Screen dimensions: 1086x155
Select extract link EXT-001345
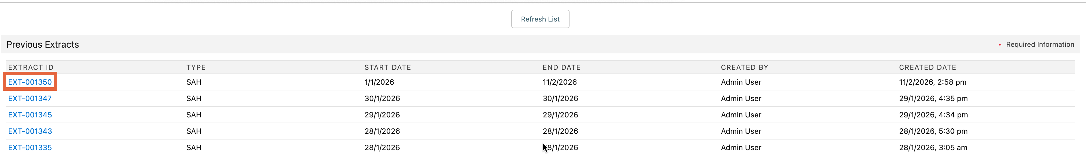(x=30, y=115)
